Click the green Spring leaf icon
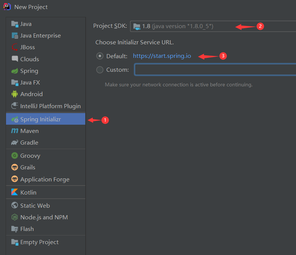This screenshot has width=296, height=255. (15, 71)
